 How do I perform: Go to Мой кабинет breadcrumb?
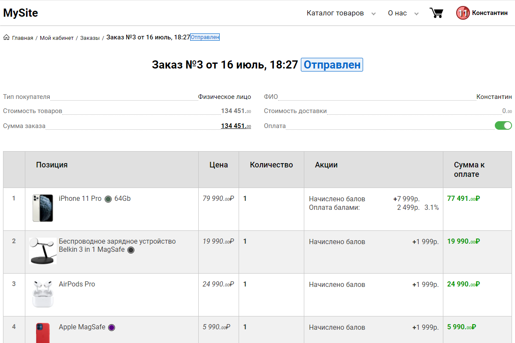tap(57, 38)
